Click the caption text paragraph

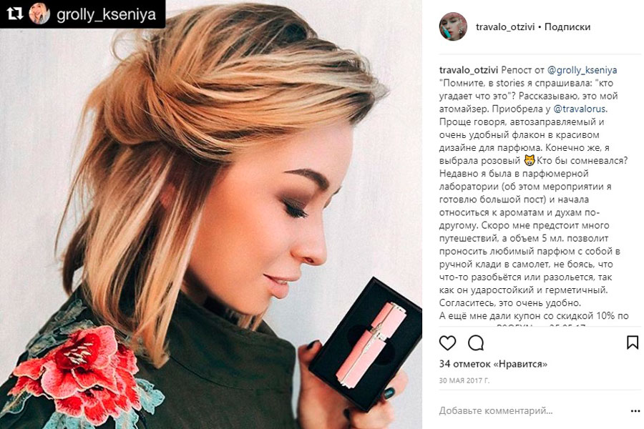coord(534,199)
